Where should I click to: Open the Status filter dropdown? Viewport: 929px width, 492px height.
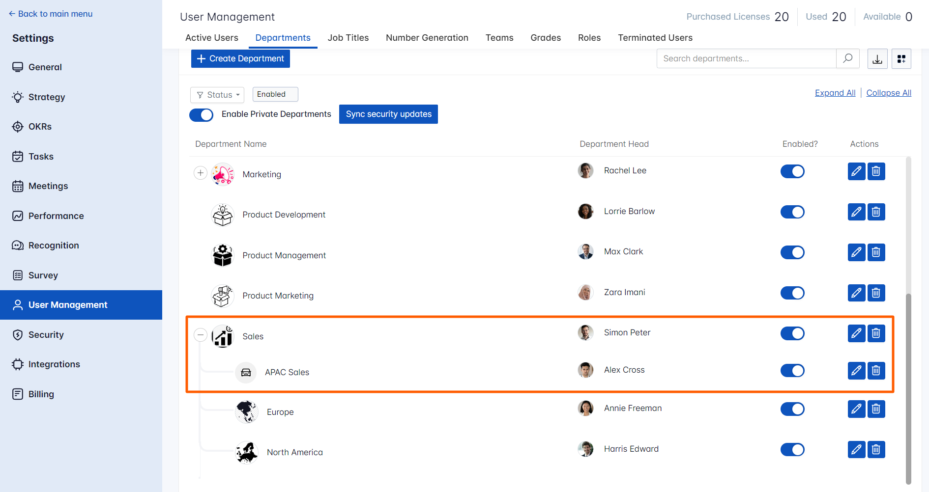[217, 95]
